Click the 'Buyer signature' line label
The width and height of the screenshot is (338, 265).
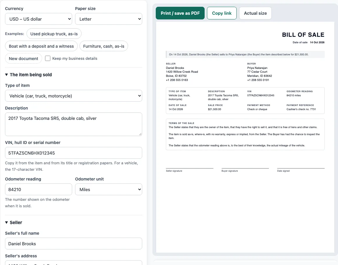point(230,171)
